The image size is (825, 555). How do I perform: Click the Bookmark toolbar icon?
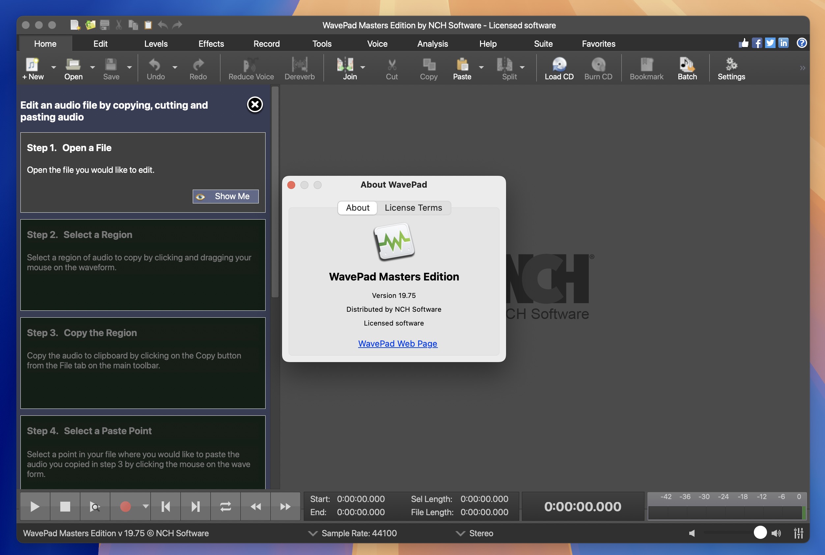[x=646, y=69]
